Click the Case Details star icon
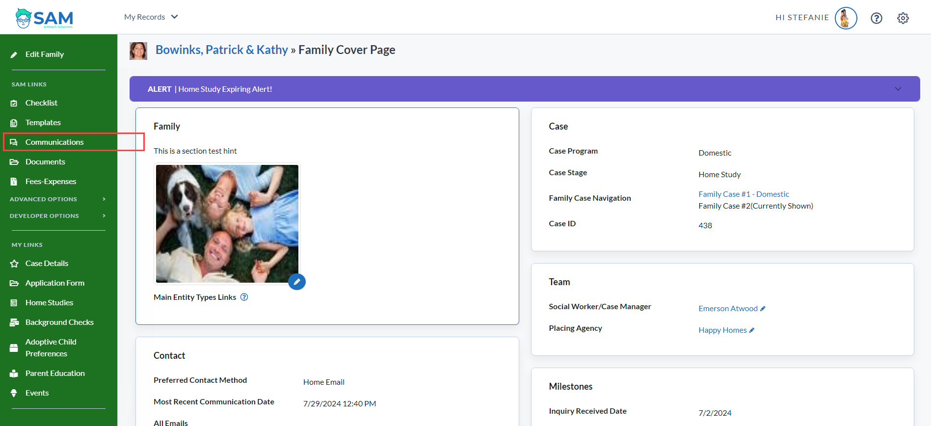 (14, 264)
